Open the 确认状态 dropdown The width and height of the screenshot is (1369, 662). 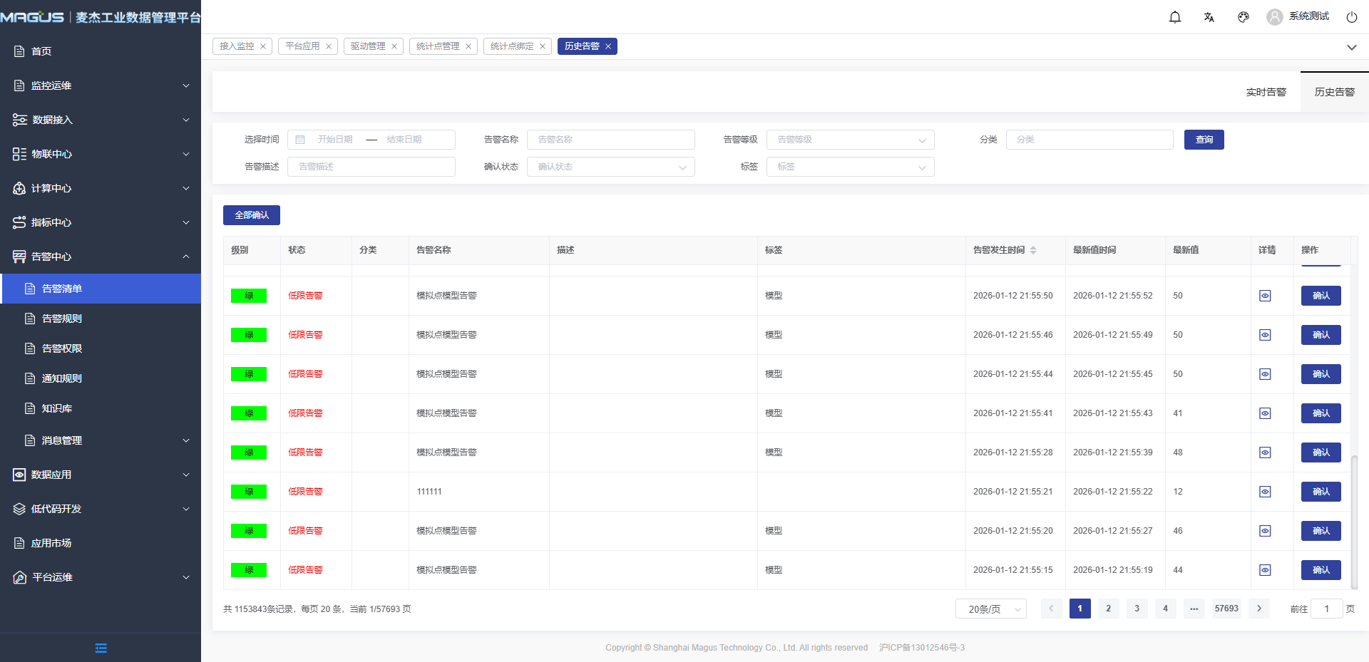[610, 167]
